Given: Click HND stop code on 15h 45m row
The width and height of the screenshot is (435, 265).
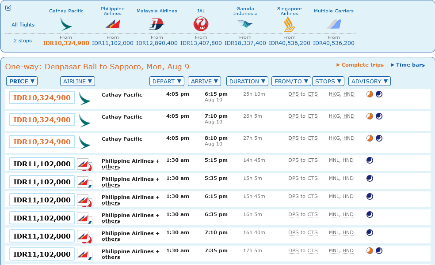Looking at the screenshot, I should coord(348,196).
